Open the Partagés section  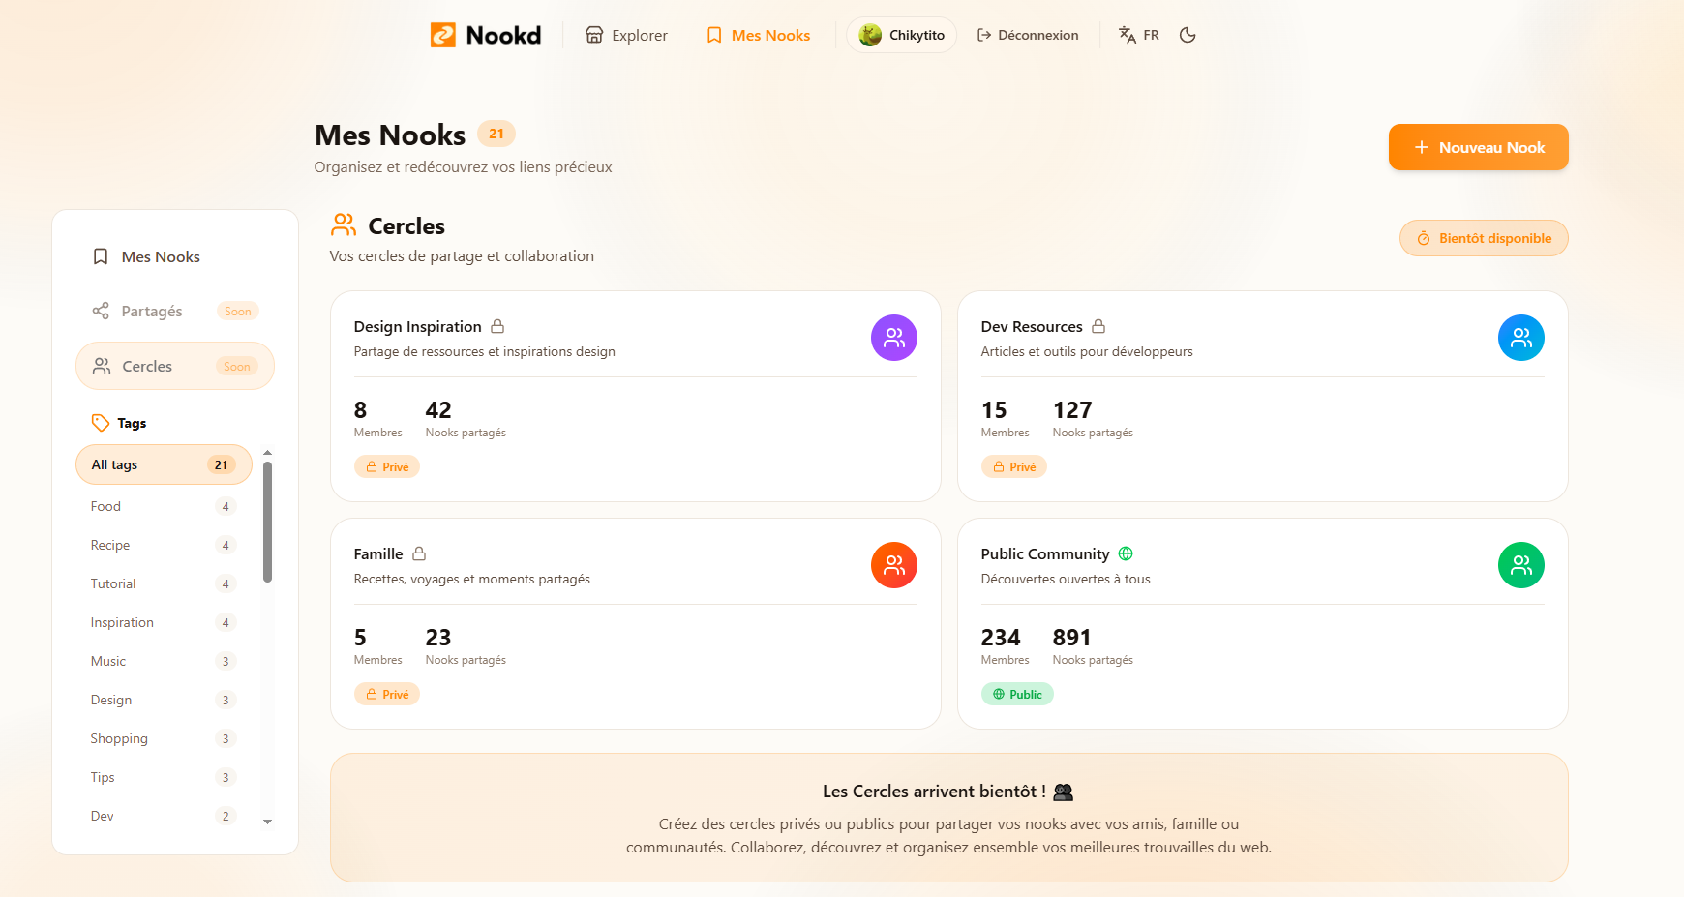(x=152, y=311)
